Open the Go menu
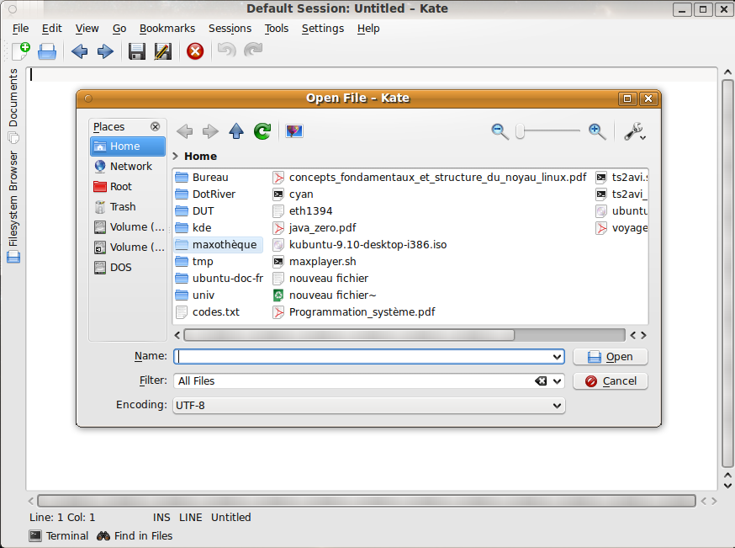Image resolution: width=735 pixels, height=548 pixels. click(x=119, y=29)
